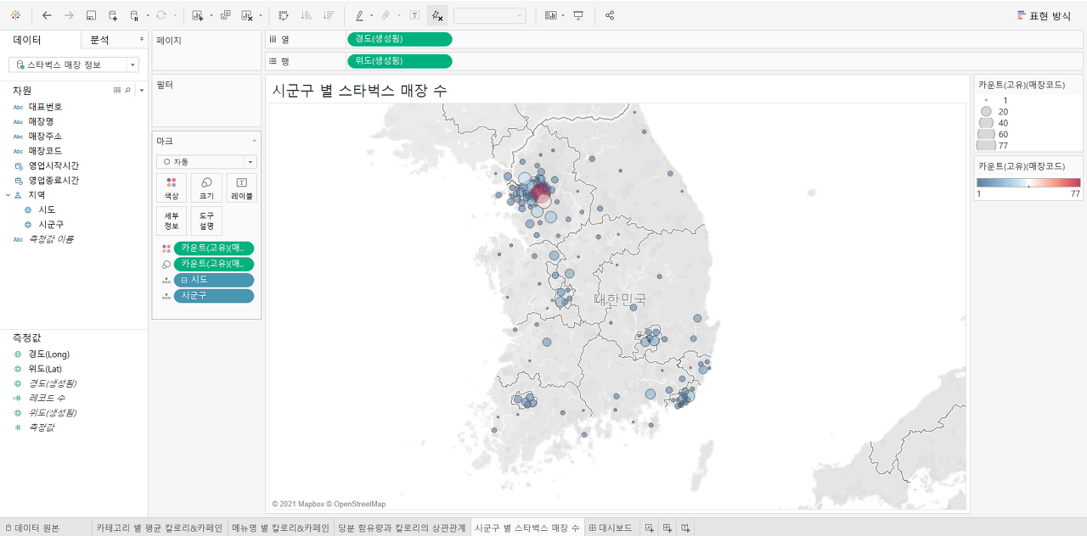Open the new worksheet toolbar dropdown arrow
This screenshot has height=536, width=1087.
pyautogui.click(x=210, y=15)
